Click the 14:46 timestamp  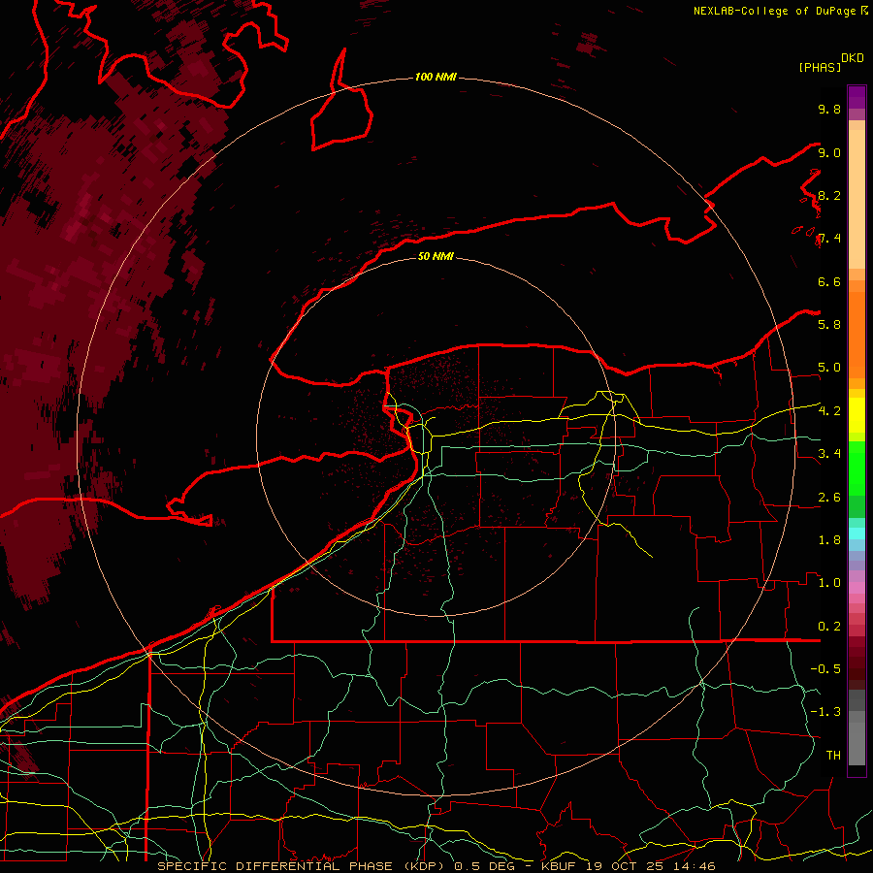tap(694, 866)
